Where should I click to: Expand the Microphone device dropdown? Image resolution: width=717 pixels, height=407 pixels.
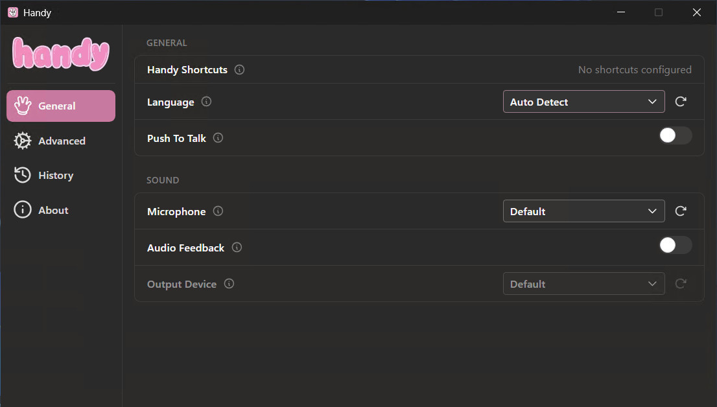point(583,211)
